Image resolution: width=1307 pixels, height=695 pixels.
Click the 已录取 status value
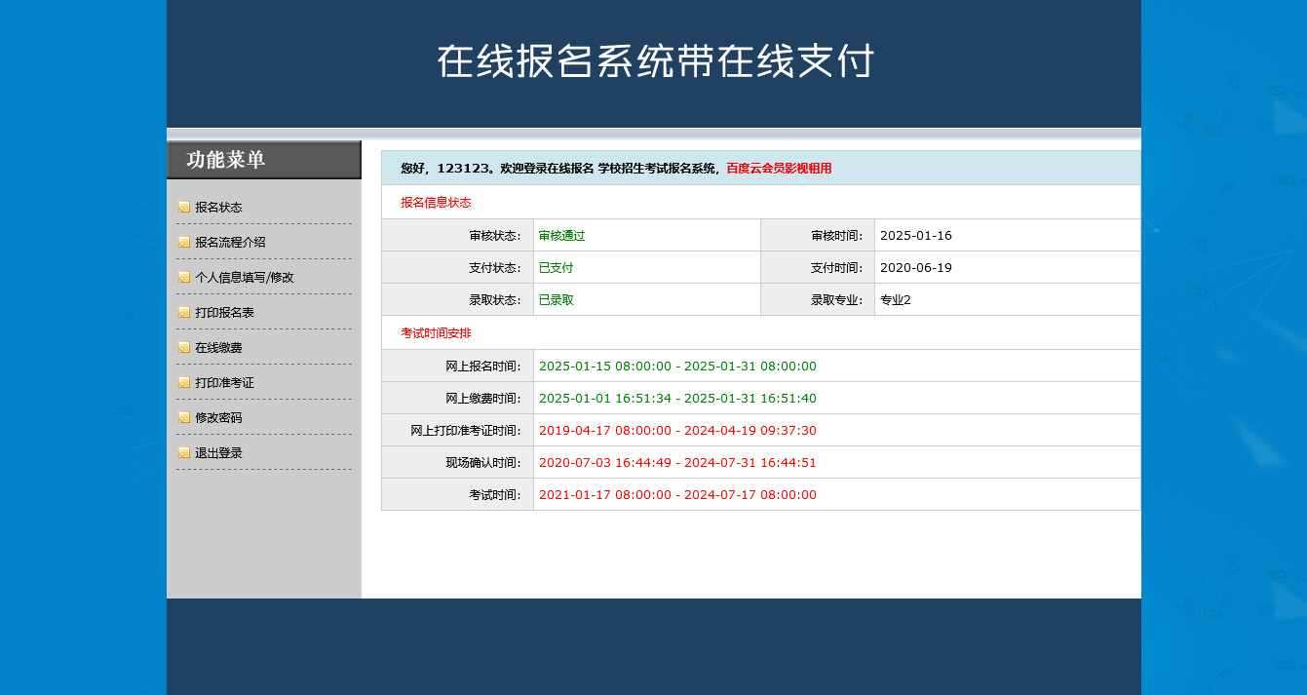[556, 300]
